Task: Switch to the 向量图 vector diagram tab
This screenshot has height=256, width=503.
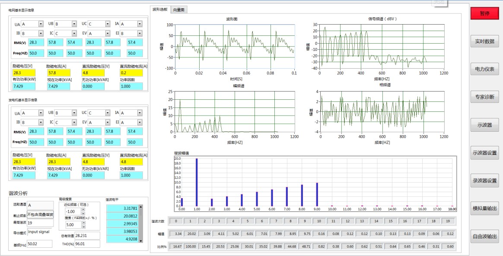Action: click(178, 10)
